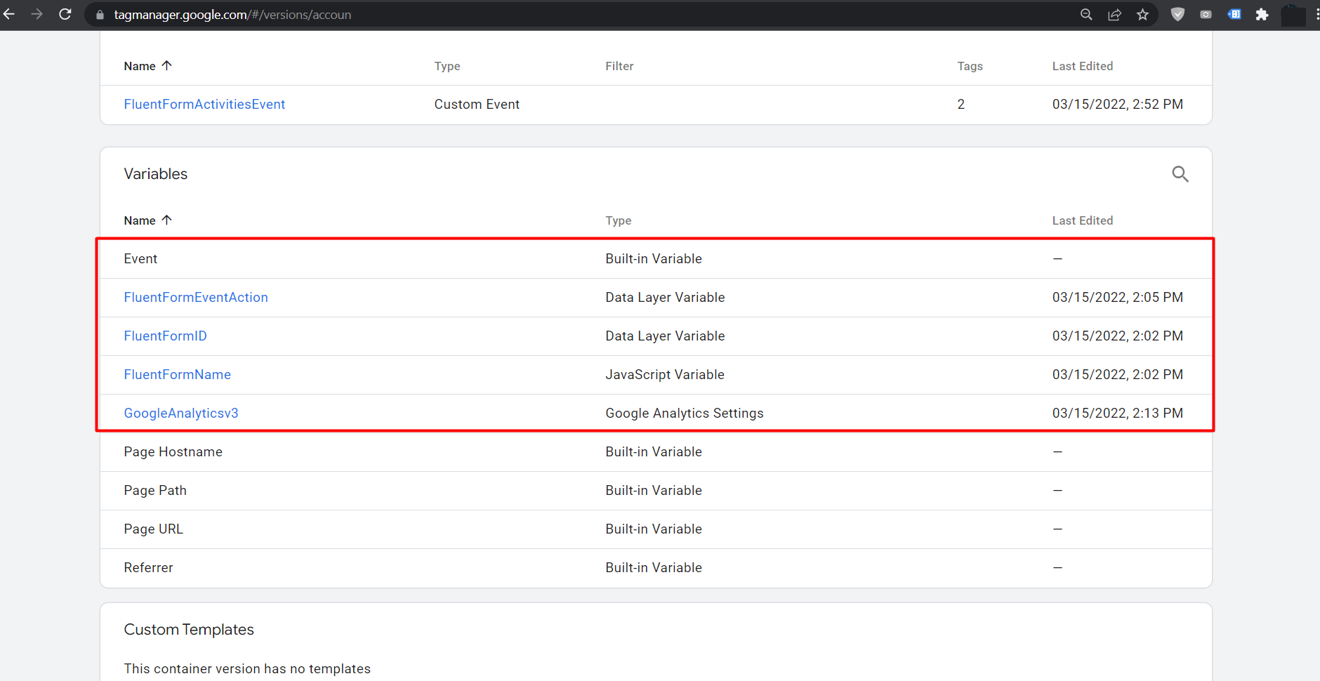Image resolution: width=1320 pixels, height=681 pixels.
Task: Search variables with the magnifier icon
Action: 1180,174
